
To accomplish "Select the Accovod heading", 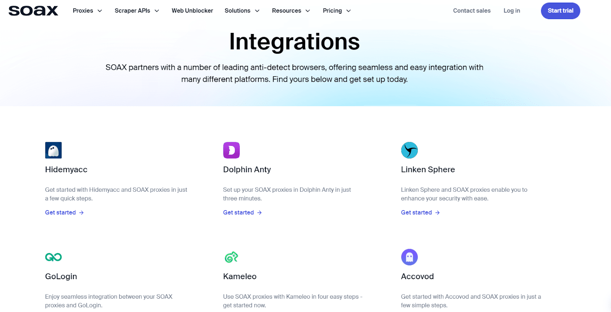I will point(417,276).
